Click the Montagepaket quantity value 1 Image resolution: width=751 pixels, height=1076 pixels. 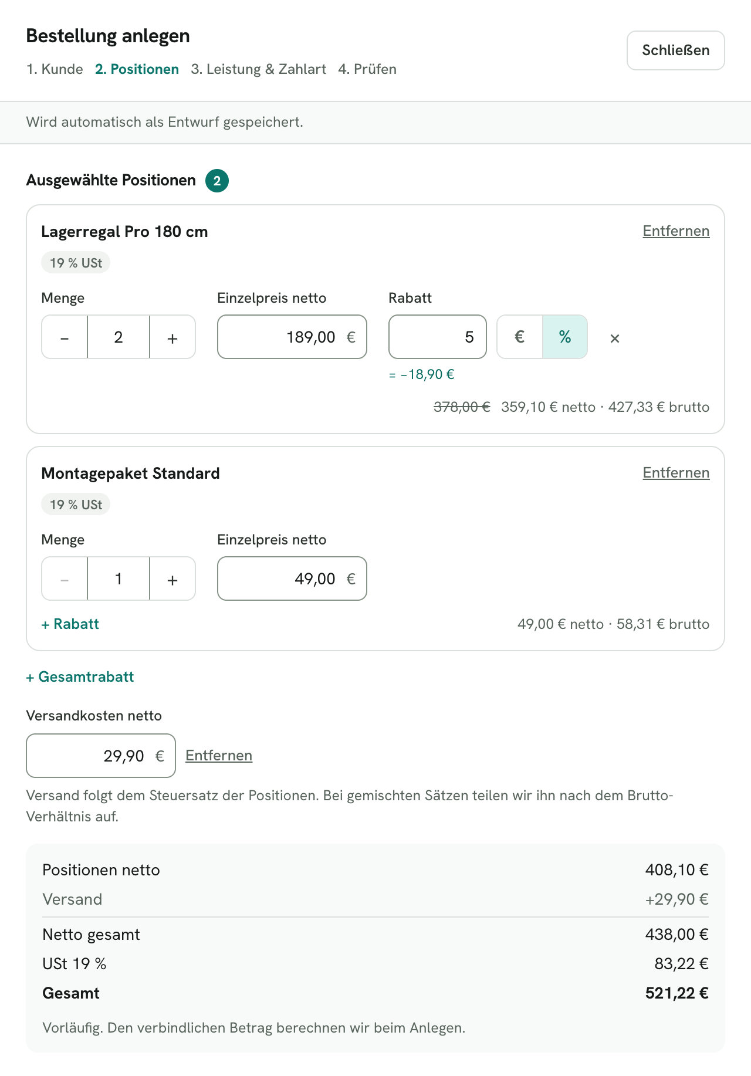click(119, 578)
